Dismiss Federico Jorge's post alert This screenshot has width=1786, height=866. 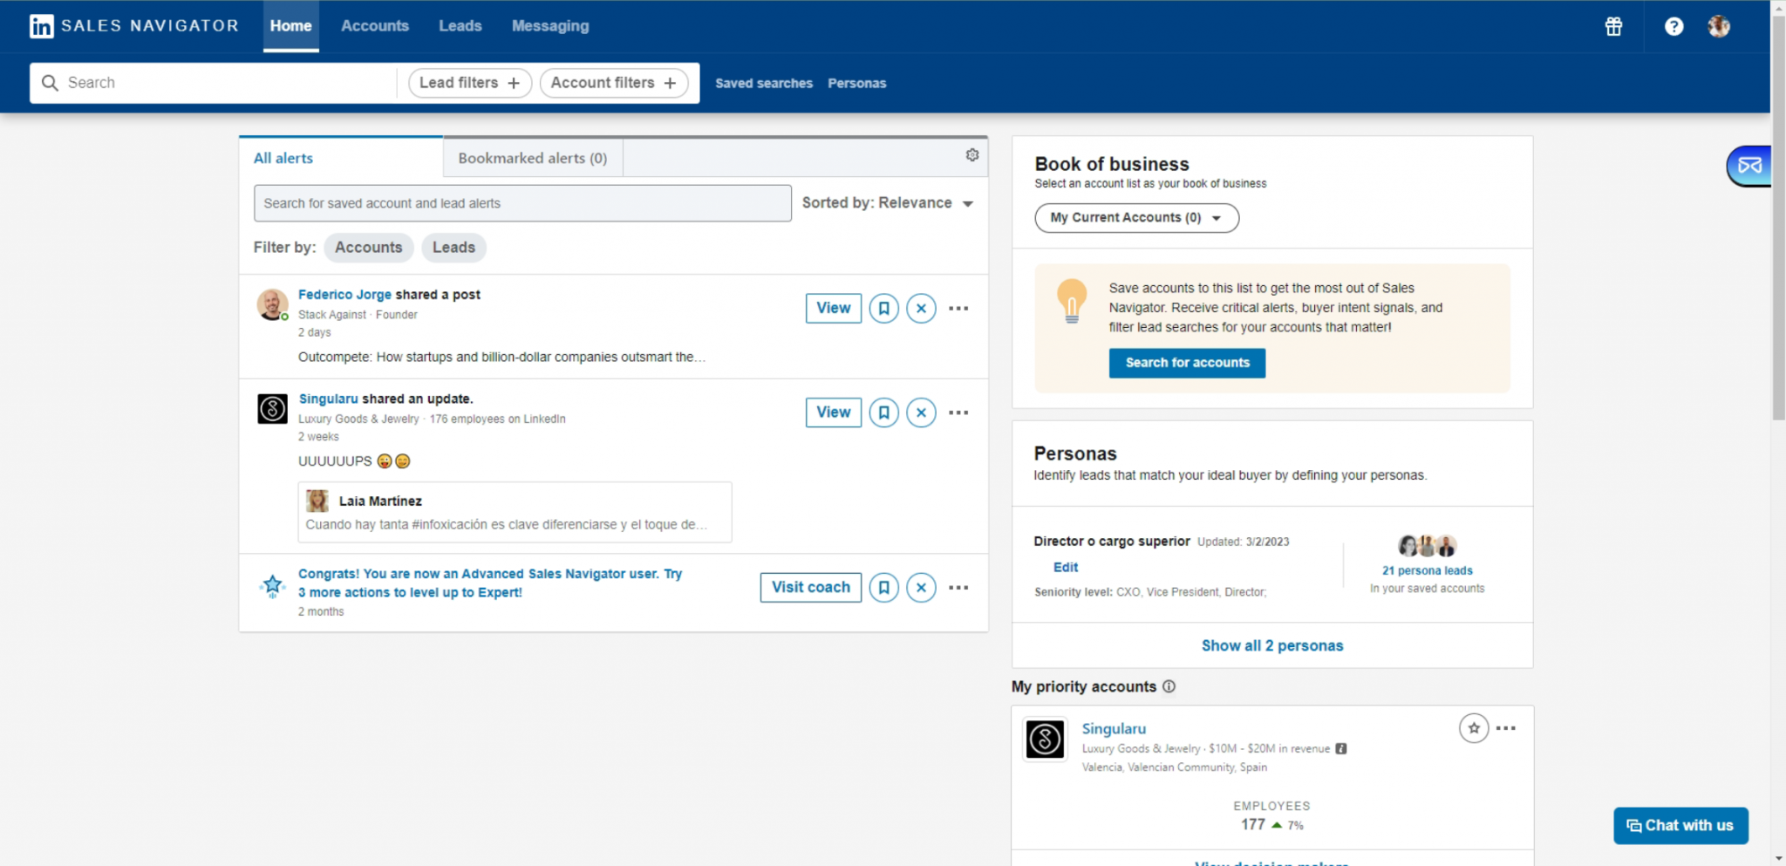pos(921,308)
